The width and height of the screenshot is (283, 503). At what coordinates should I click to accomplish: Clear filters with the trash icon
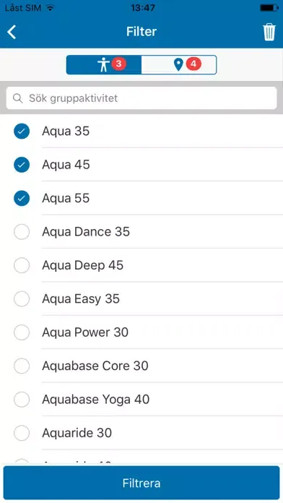pos(269,32)
